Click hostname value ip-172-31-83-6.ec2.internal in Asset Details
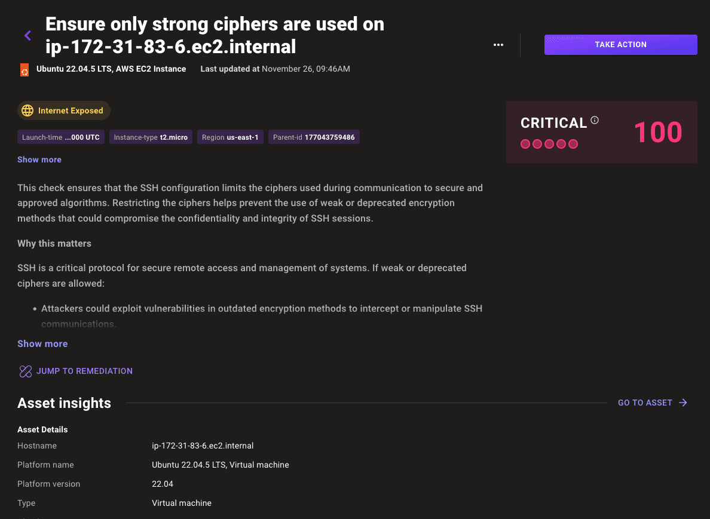This screenshot has width=710, height=519. point(203,446)
